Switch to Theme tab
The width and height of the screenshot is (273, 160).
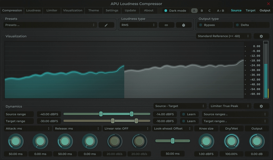[x=93, y=10]
